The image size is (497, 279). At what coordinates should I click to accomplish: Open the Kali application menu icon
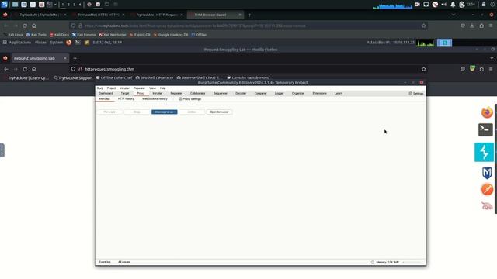click(4, 5)
